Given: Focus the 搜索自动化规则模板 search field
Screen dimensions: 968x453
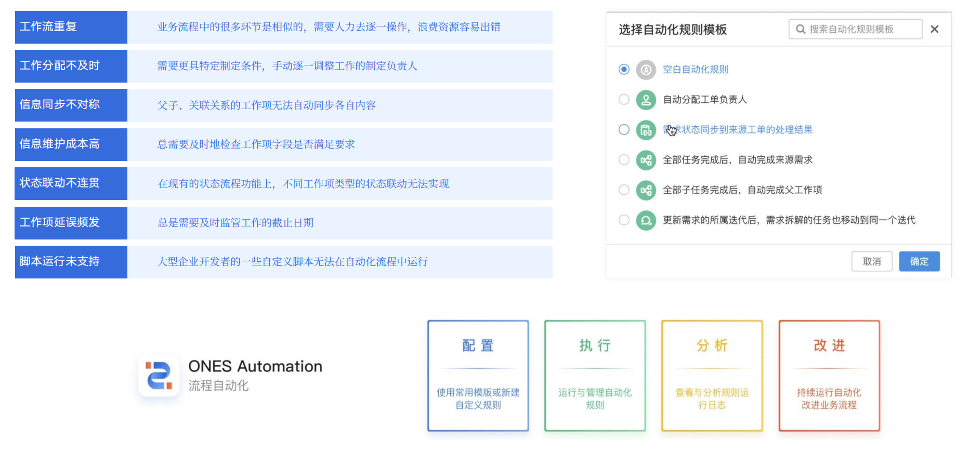Looking at the screenshot, I should (x=855, y=29).
